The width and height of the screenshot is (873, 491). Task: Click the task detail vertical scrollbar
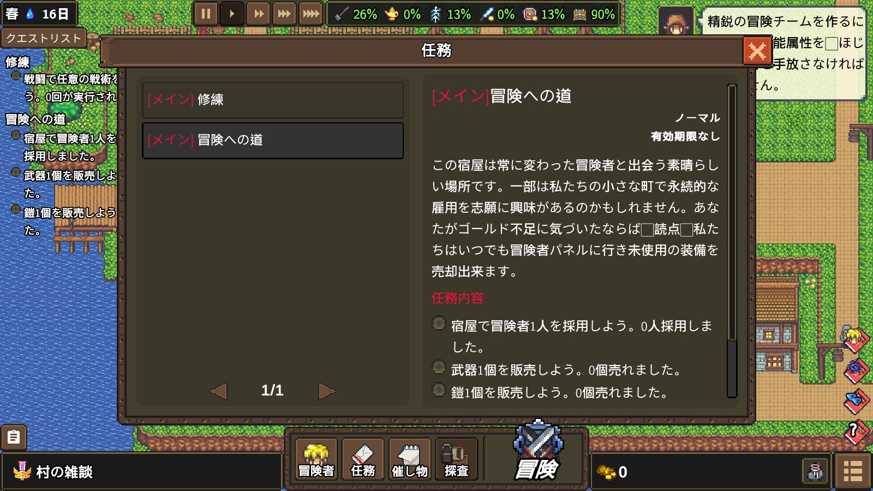(732, 241)
